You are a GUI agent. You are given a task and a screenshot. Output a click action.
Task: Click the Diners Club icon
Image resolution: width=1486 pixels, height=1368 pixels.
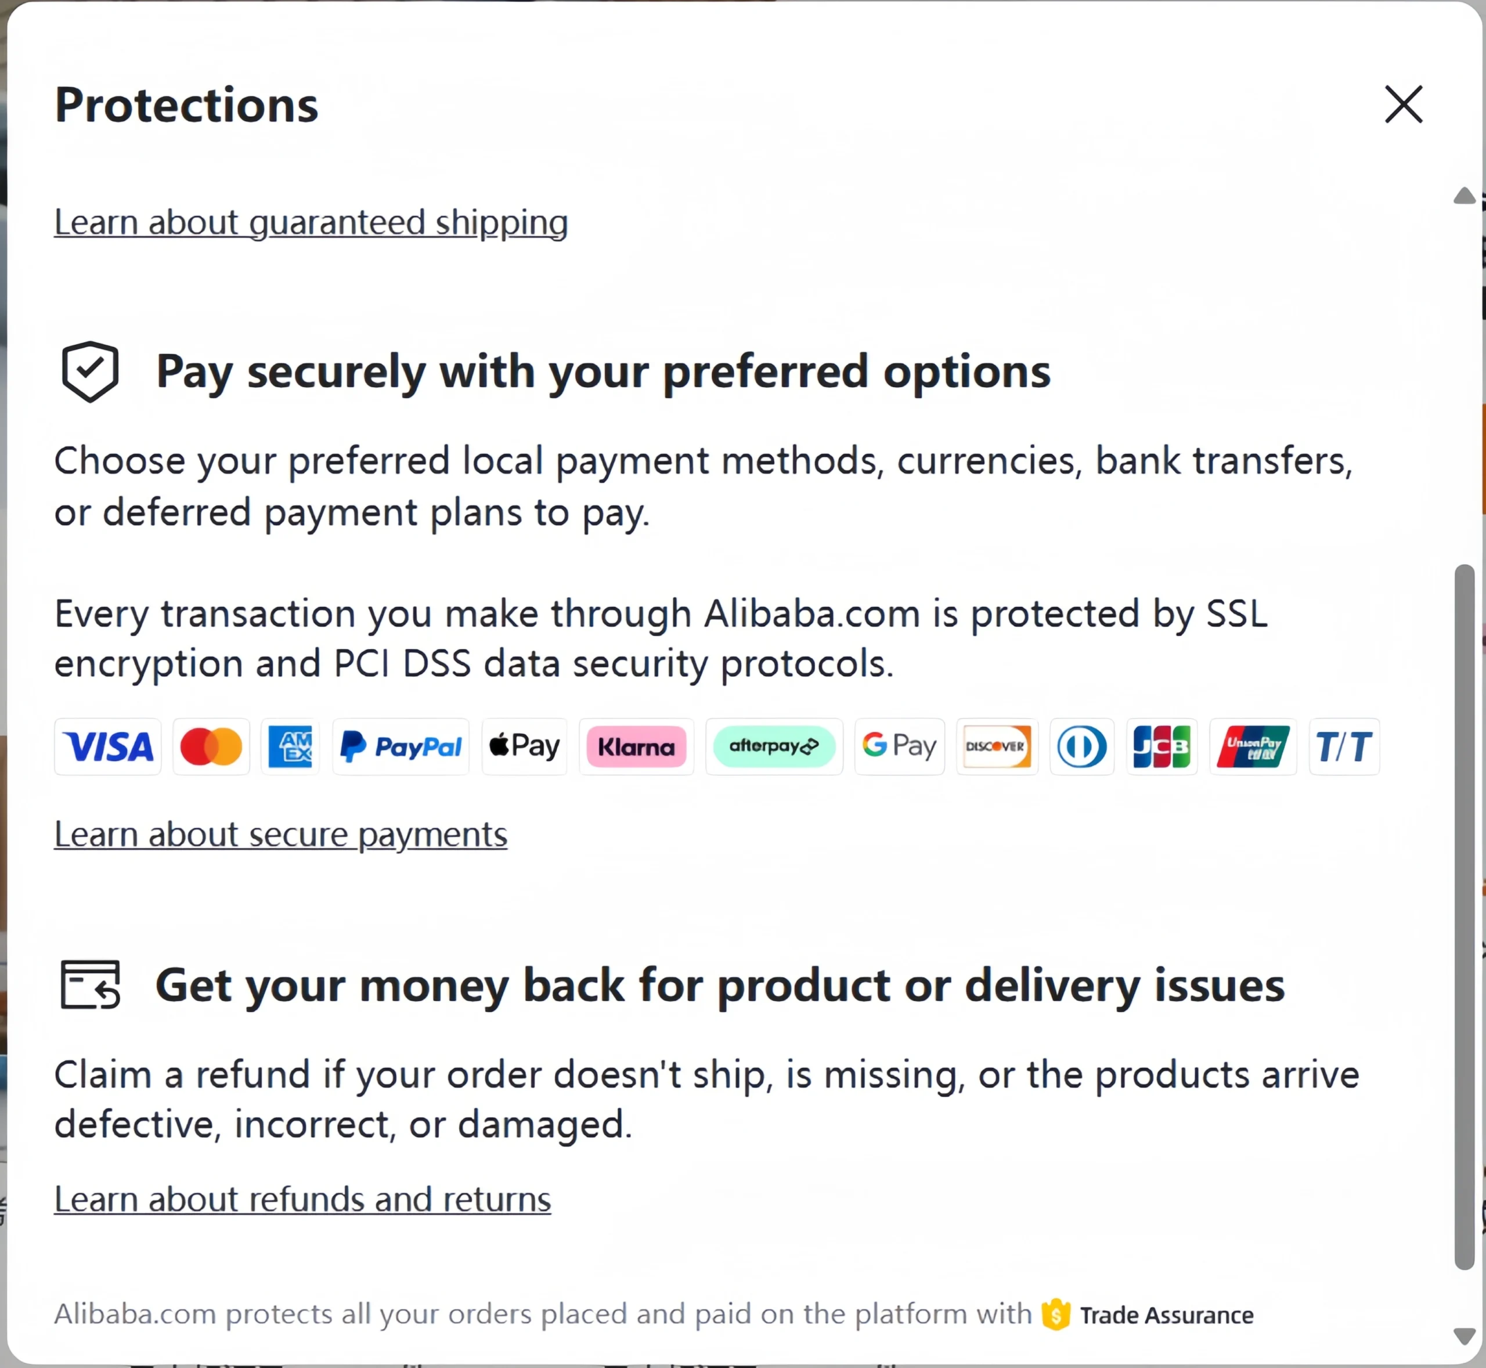(x=1082, y=746)
